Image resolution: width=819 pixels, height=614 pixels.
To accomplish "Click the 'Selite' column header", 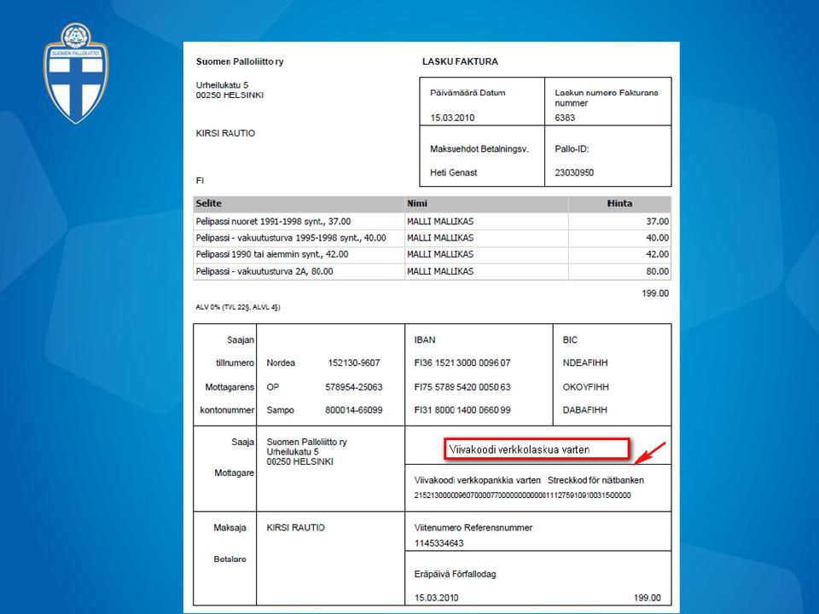I will (x=209, y=204).
